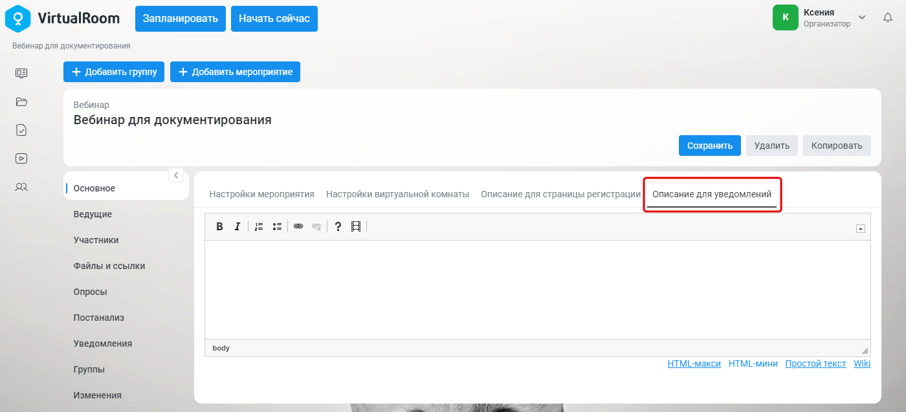
Task: Open the Уведомления section
Action: click(103, 343)
